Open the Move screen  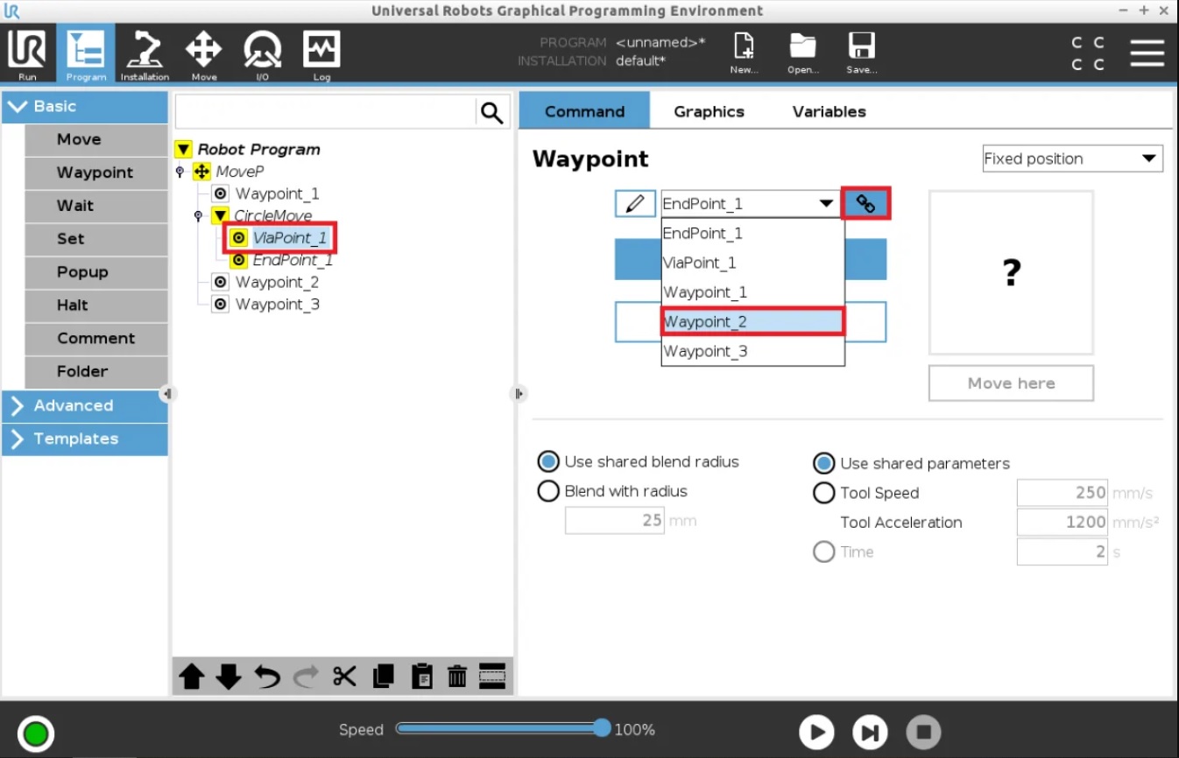click(x=203, y=54)
